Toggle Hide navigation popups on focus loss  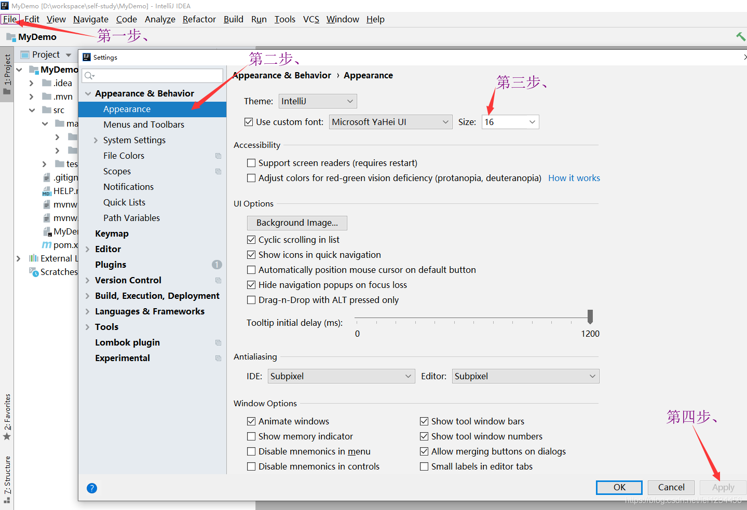click(x=251, y=285)
